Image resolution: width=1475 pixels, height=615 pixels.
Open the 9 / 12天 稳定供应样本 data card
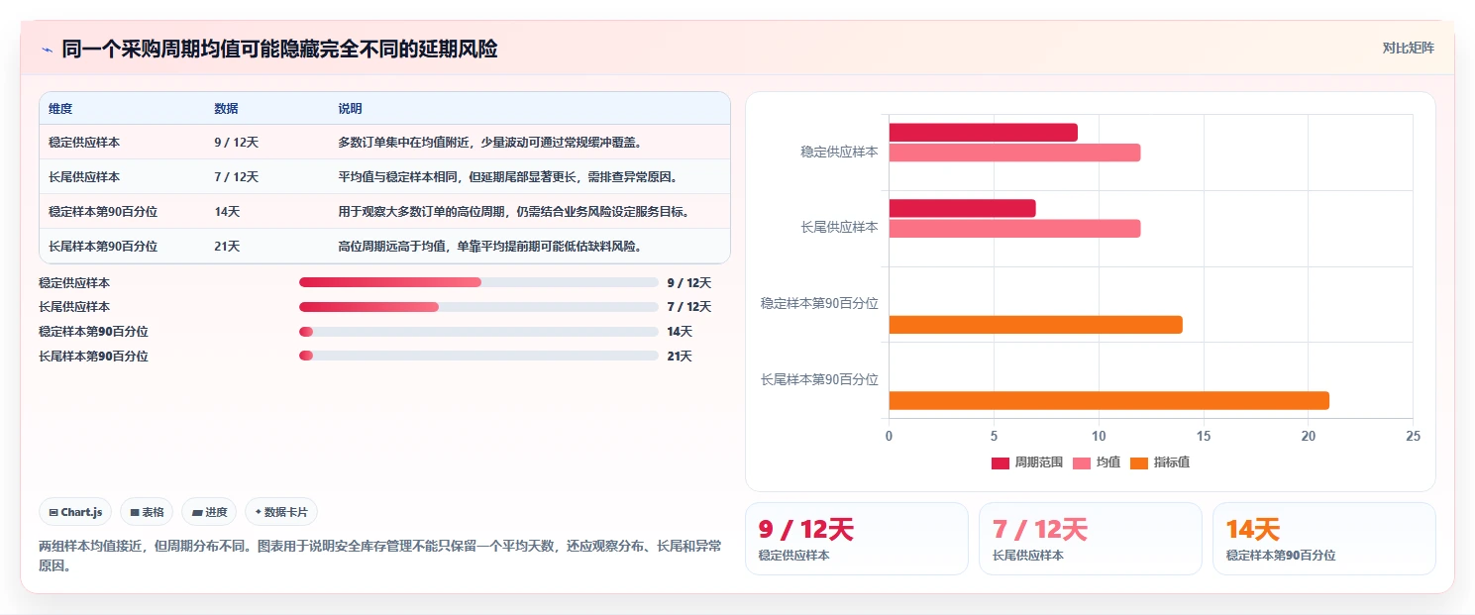(857, 539)
